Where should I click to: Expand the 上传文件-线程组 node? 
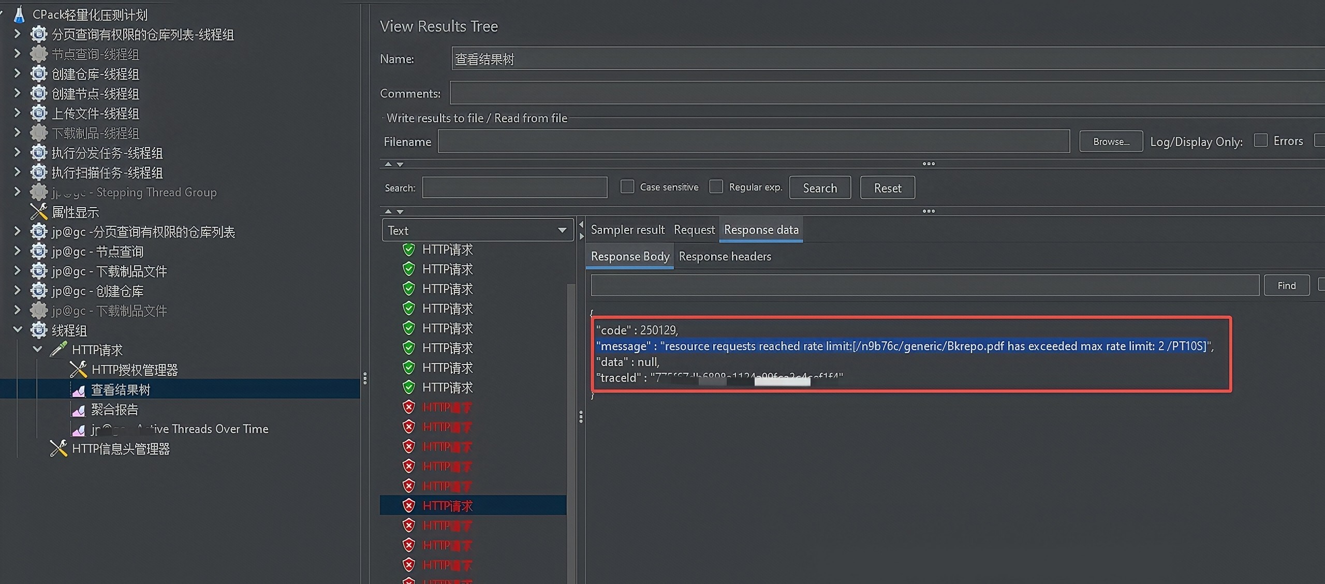18,113
